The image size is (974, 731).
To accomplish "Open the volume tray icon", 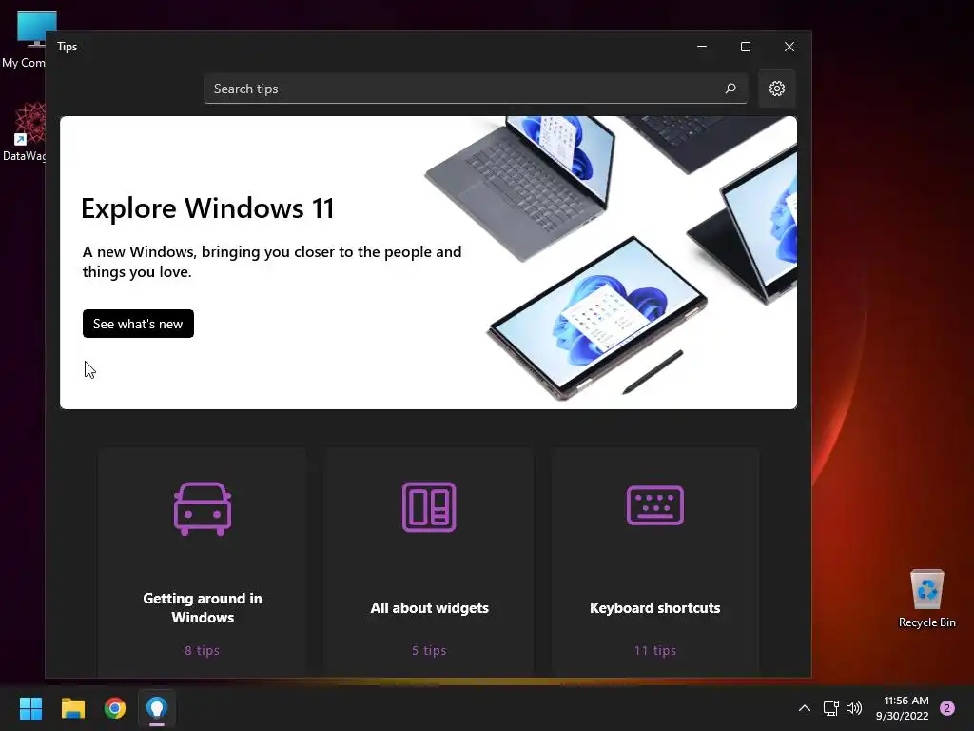I will [854, 708].
